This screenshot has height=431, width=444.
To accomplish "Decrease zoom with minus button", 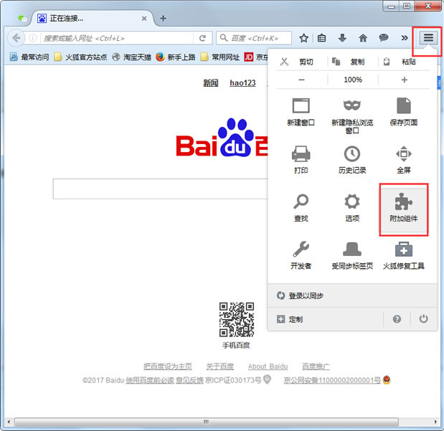I will (301, 80).
